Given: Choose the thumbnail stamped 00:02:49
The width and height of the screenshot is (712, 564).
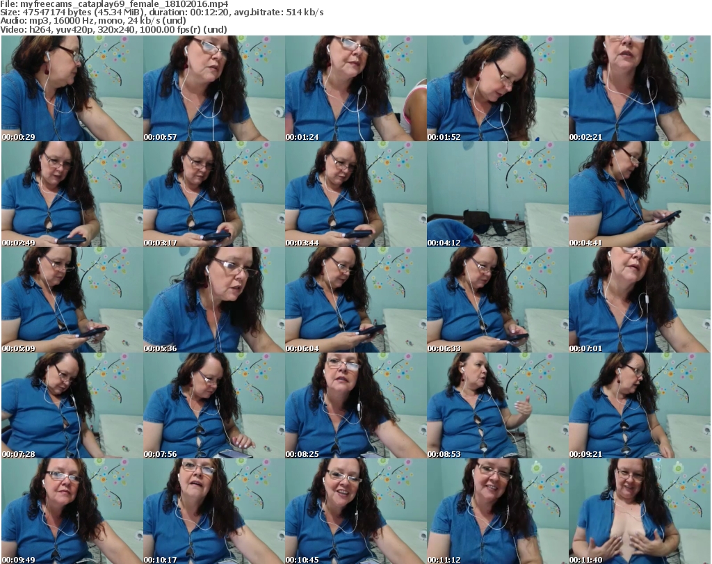Looking at the screenshot, I should (x=72, y=194).
